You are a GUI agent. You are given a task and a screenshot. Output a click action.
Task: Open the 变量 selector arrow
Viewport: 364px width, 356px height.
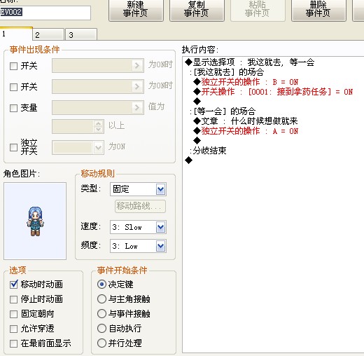click(x=137, y=108)
